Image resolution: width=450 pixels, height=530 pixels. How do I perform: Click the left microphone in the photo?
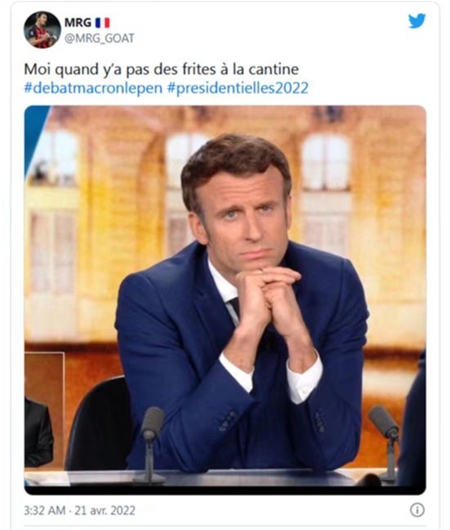[x=151, y=444]
